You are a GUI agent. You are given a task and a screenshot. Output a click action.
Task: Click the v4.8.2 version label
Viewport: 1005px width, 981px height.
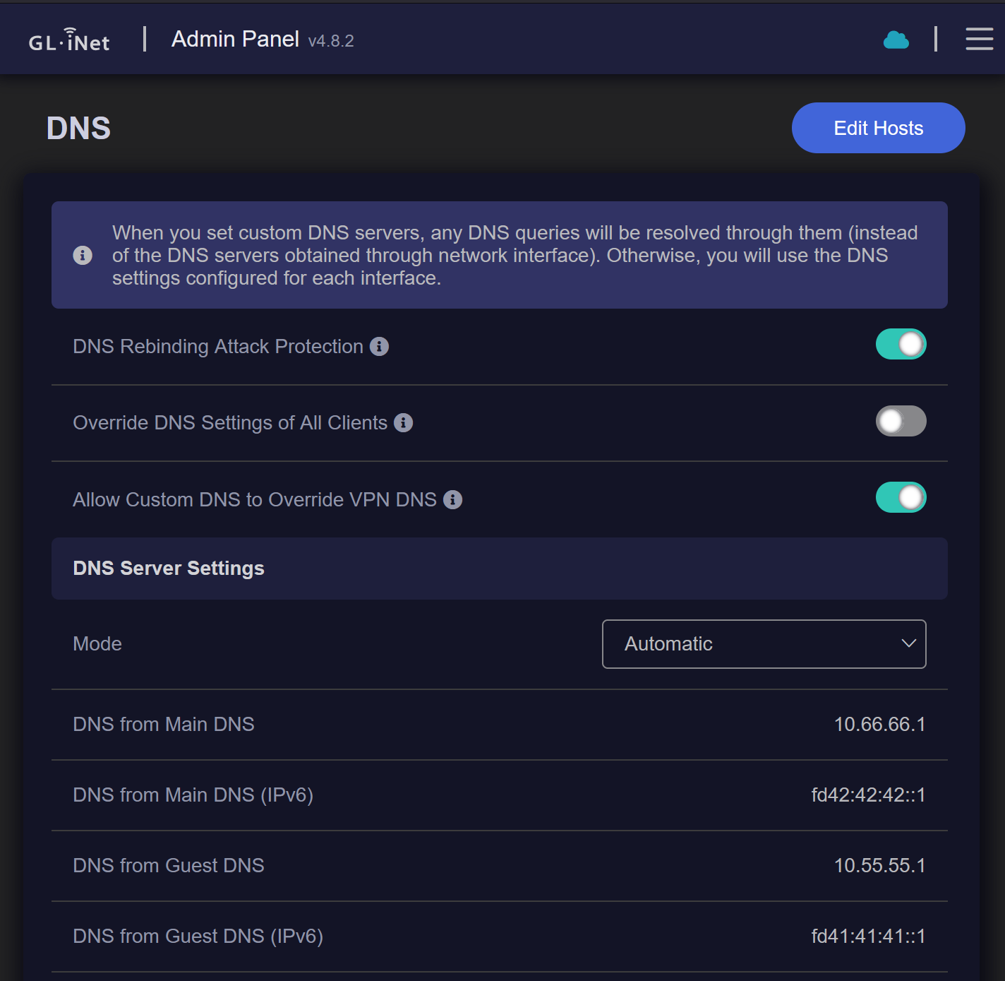(x=331, y=41)
